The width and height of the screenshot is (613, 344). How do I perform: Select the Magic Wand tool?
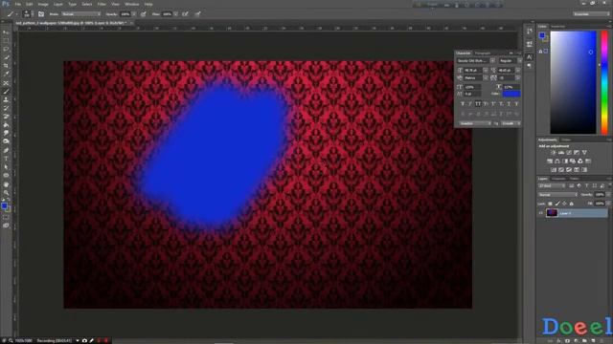(6, 57)
